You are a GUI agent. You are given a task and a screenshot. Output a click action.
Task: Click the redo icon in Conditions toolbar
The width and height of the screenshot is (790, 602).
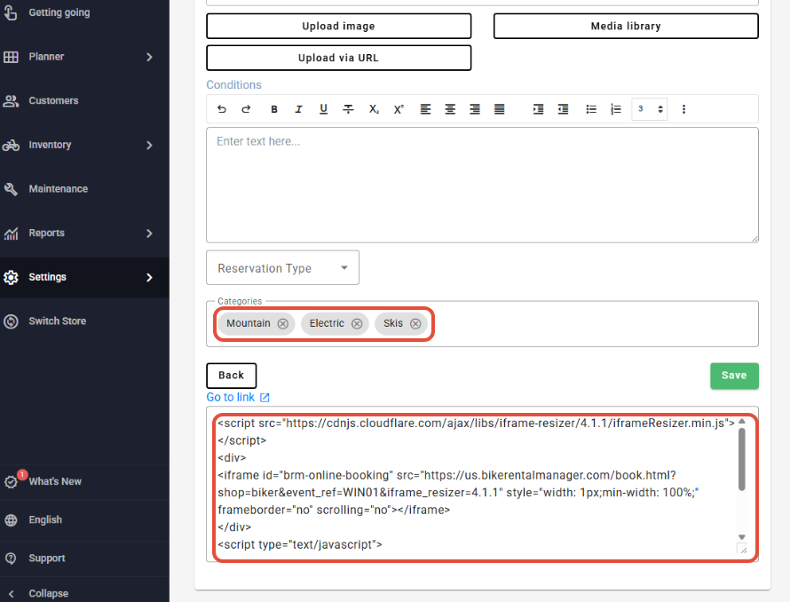[246, 109]
